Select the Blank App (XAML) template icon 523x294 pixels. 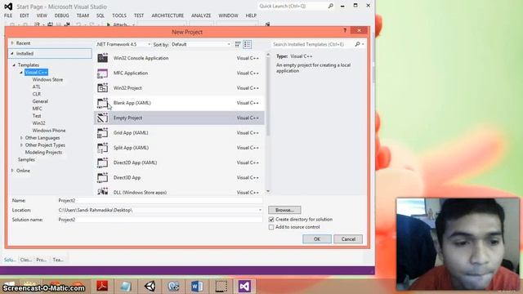coord(102,103)
